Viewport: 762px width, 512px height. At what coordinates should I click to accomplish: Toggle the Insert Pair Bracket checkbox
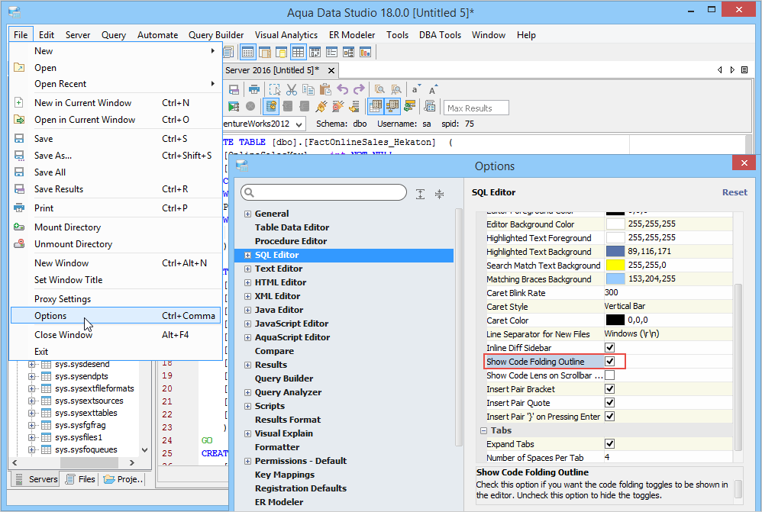pos(610,389)
